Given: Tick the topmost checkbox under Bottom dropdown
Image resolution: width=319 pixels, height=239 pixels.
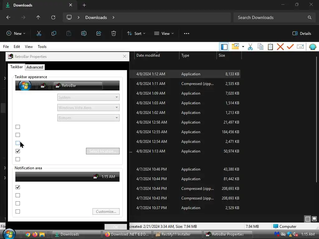Looking at the screenshot, I should pos(18,127).
